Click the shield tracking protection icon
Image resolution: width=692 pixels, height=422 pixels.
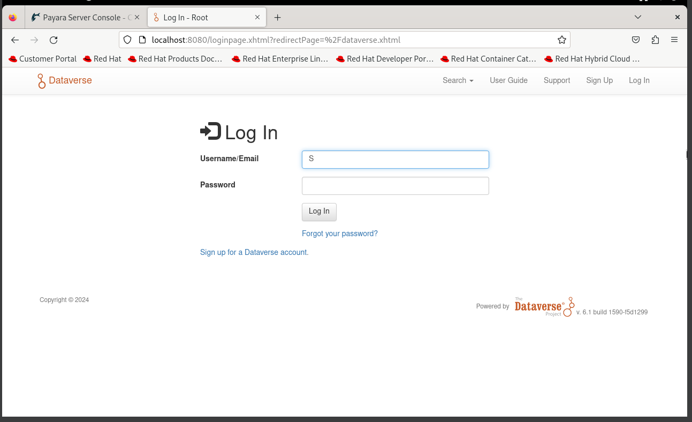127,40
